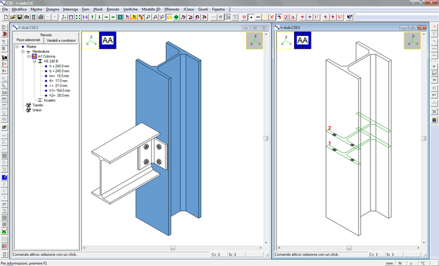
Task: Toggle the AA view button in left window
Action: pos(108,40)
